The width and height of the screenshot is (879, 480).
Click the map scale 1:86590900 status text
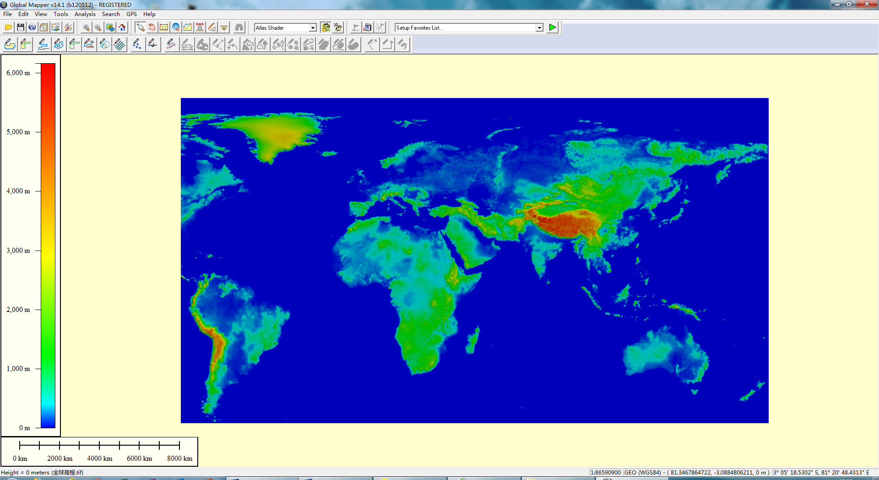tap(606, 473)
